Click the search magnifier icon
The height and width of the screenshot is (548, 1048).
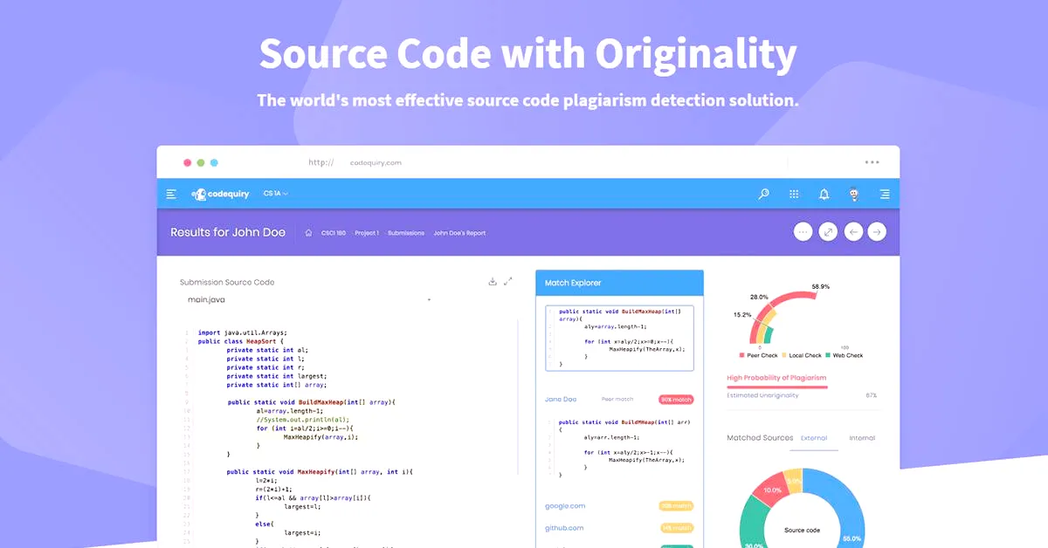point(763,195)
